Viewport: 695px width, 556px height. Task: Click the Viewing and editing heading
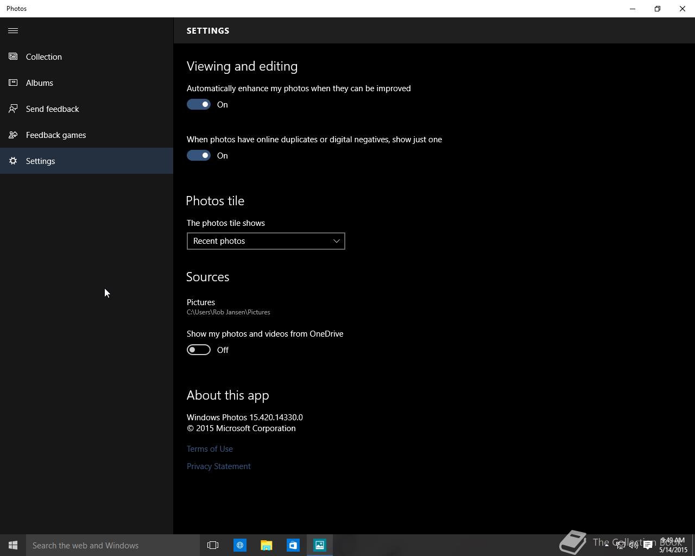pyautogui.click(x=242, y=66)
